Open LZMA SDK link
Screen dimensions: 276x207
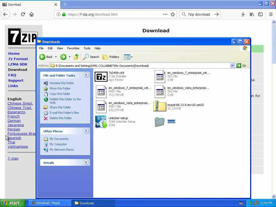click(18, 64)
